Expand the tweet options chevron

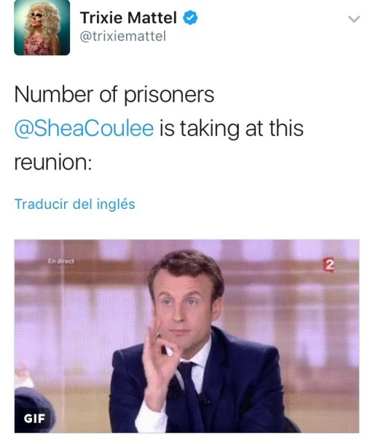coord(354,19)
